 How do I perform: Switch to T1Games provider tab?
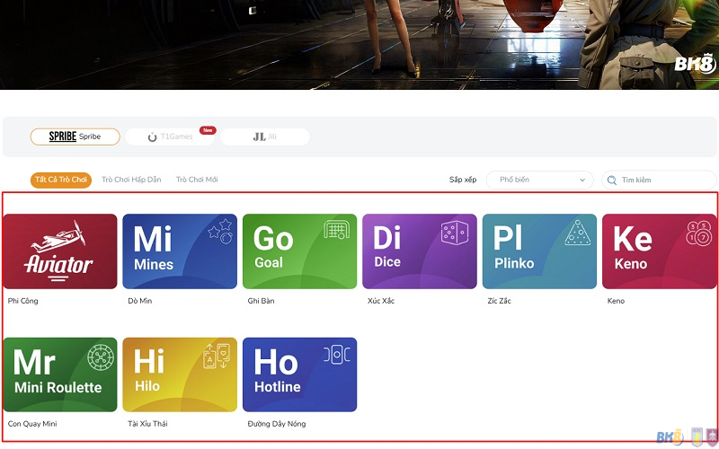pyautogui.click(x=170, y=136)
